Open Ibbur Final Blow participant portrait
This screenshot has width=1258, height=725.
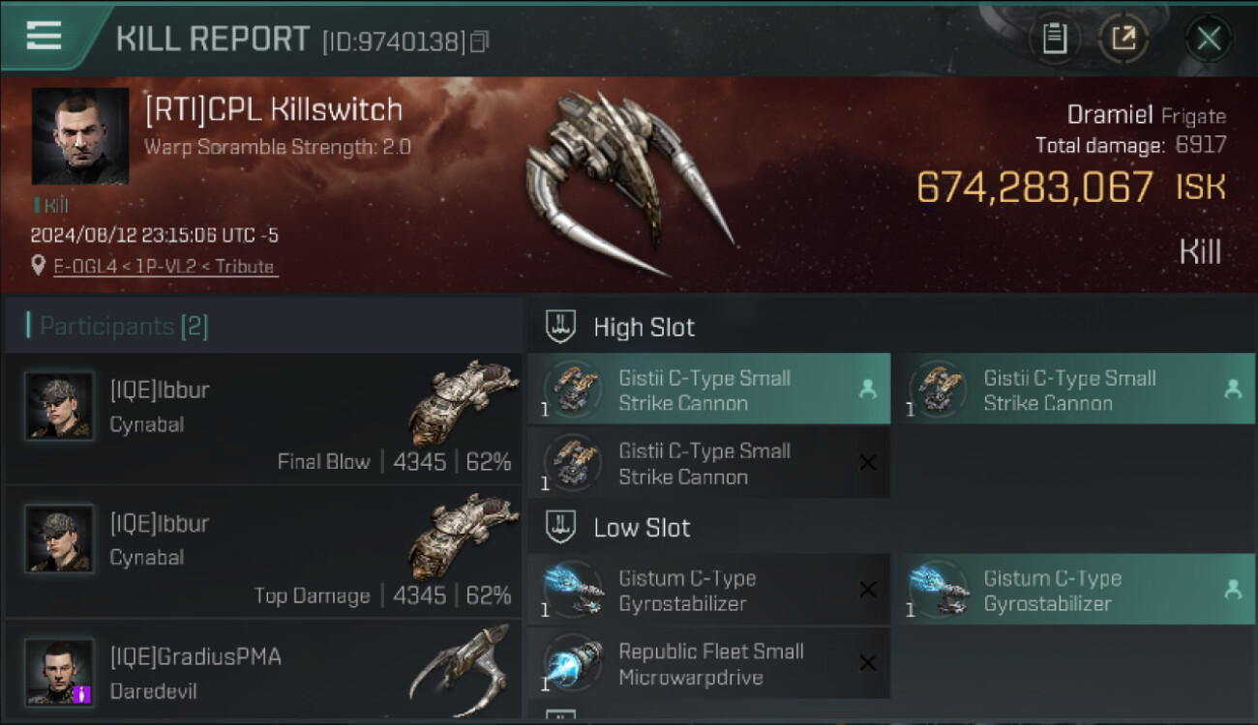[60, 406]
